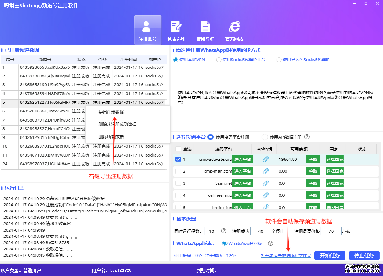The image size is (383, 276).
Task: Visit the 官方网站 official website icon
Action: [x=234, y=30]
